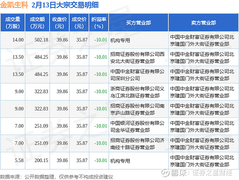Screen dimensions: 239x180
Task: Select the 成交量(万股) column header
Action: pyautogui.click(x=13, y=23)
